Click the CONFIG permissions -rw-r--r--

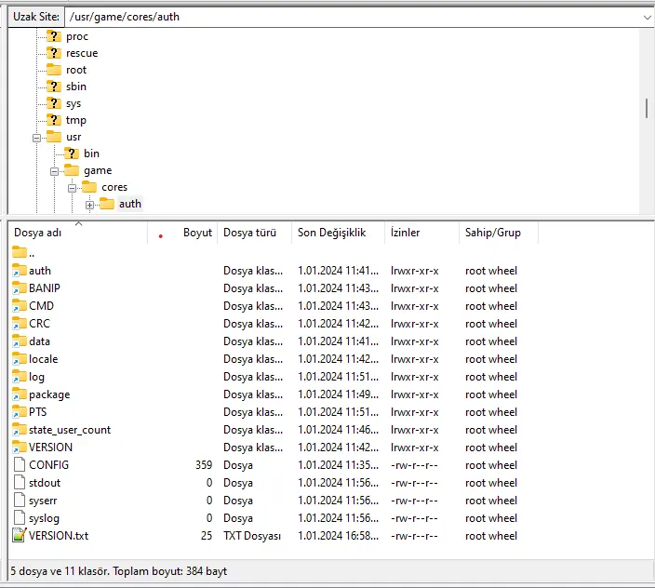click(x=414, y=465)
